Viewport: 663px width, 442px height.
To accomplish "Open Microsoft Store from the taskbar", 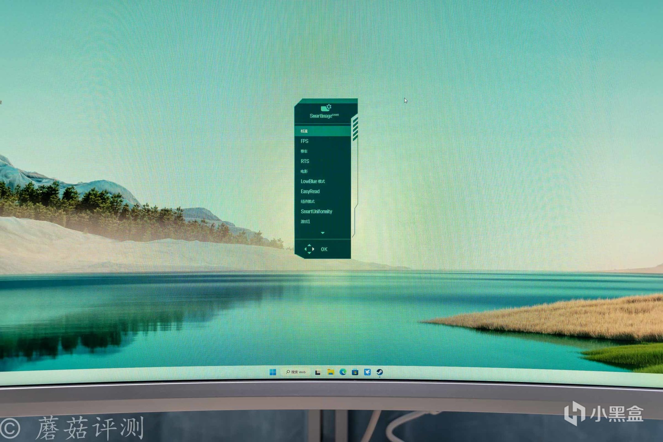I will [355, 372].
